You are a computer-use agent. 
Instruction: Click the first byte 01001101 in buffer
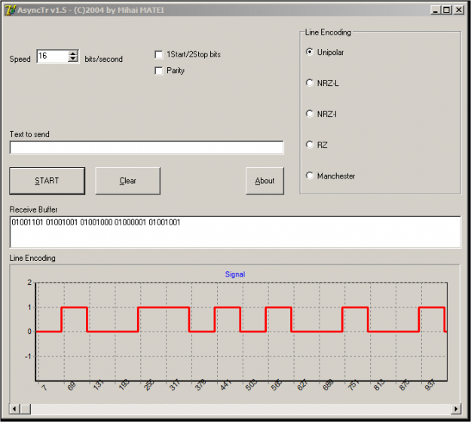27,222
